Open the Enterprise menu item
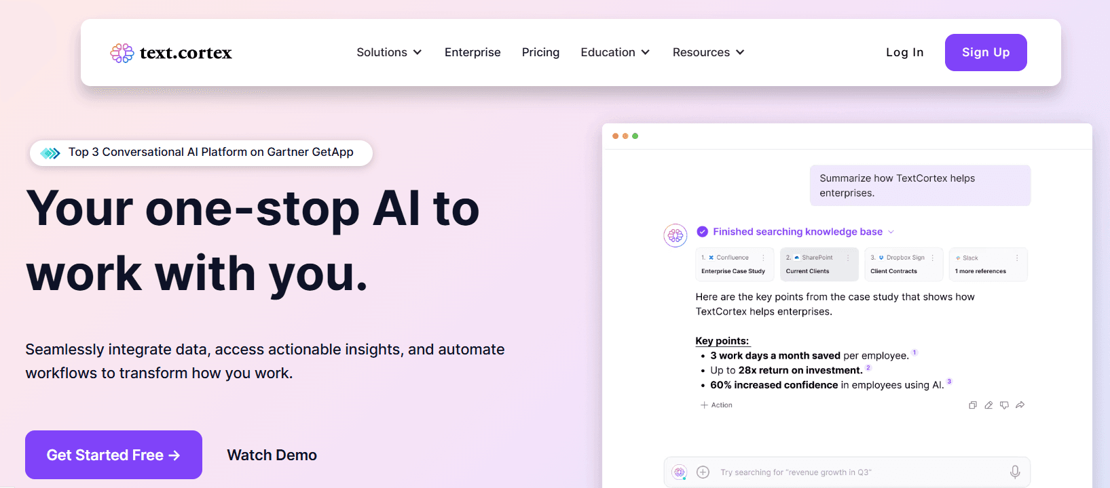This screenshot has height=488, width=1110. coord(473,52)
